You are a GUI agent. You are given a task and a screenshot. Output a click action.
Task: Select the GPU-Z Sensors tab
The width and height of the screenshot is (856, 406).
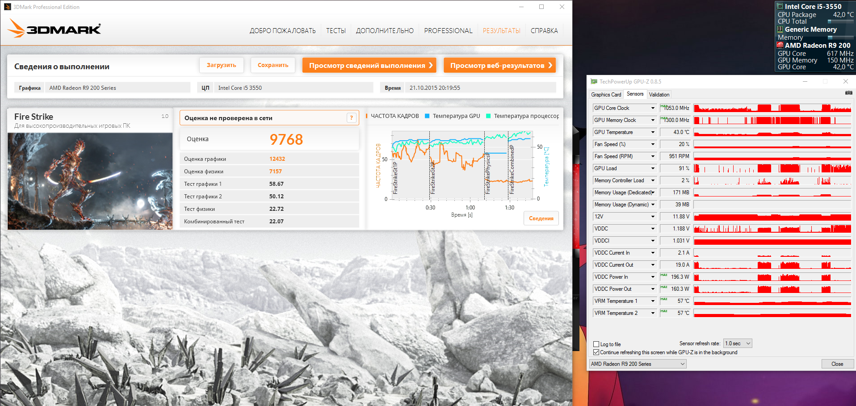(635, 94)
